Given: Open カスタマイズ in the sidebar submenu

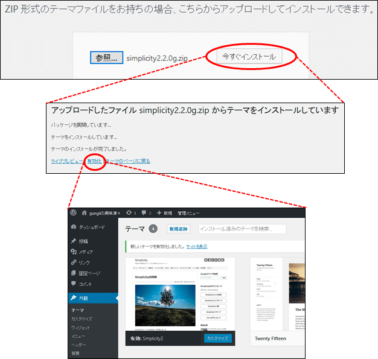Looking at the screenshot, I should point(82,319).
